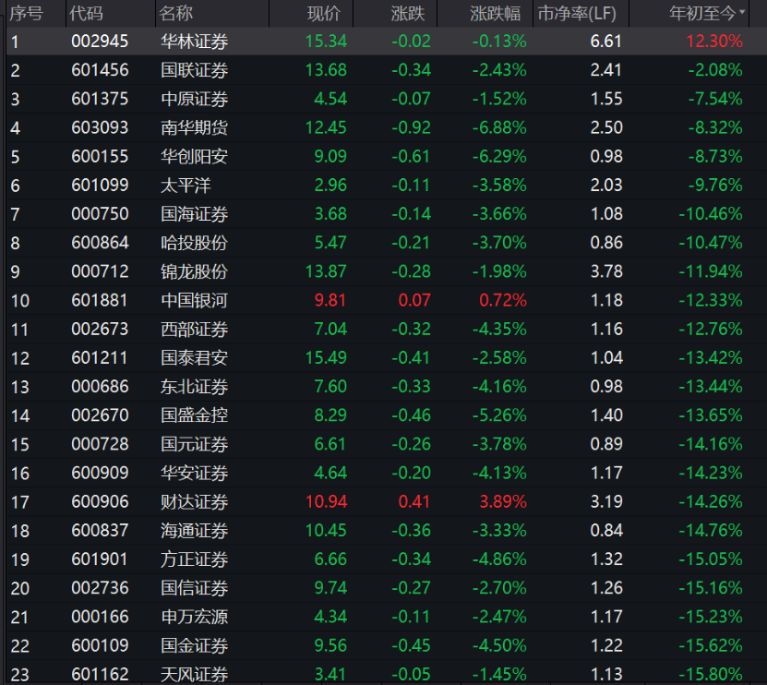Open the 华林证券 stock name
Viewport: 767px width, 685px height.
[194, 42]
